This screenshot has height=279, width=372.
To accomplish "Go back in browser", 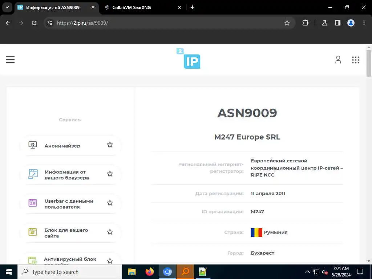I will (x=8, y=23).
